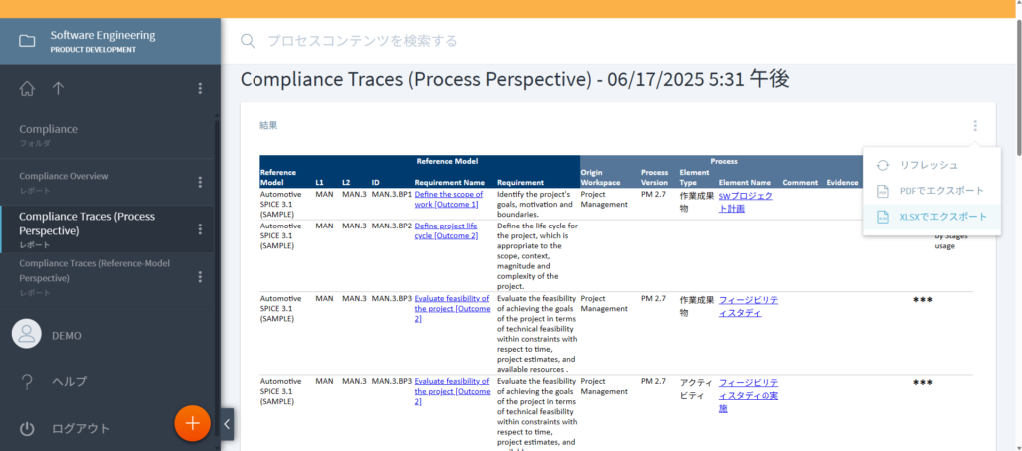1022x451 pixels.
Task: Open the フィージビリティスタディ link
Action: pos(749,307)
